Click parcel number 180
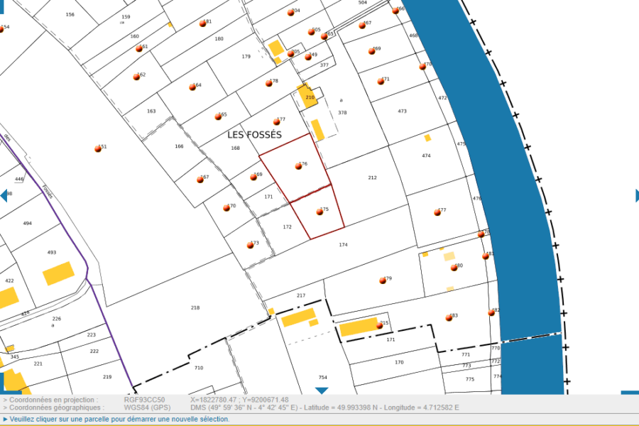 pyautogui.click(x=219, y=39)
